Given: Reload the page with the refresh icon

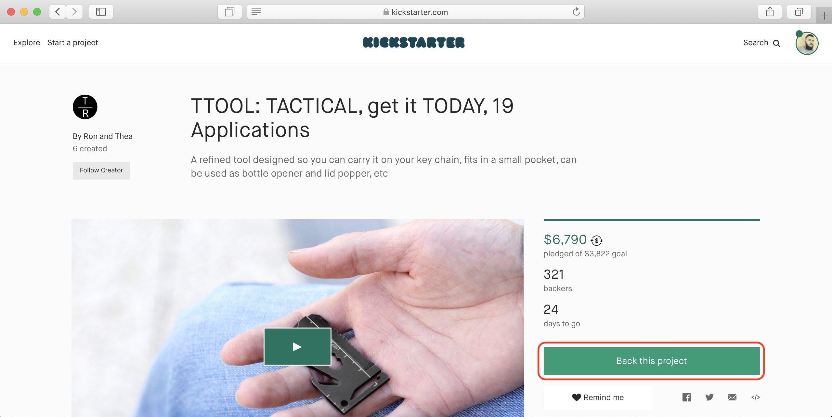Looking at the screenshot, I should (576, 12).
